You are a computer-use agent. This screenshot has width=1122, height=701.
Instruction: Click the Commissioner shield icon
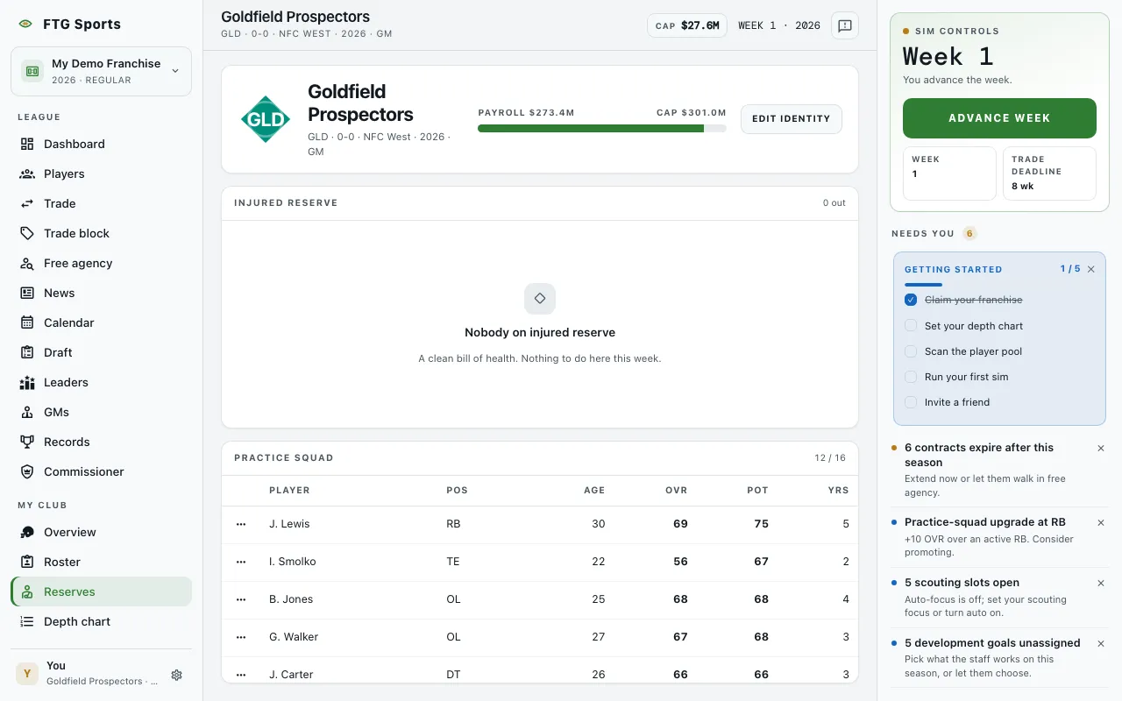click(x=27, y=471)
